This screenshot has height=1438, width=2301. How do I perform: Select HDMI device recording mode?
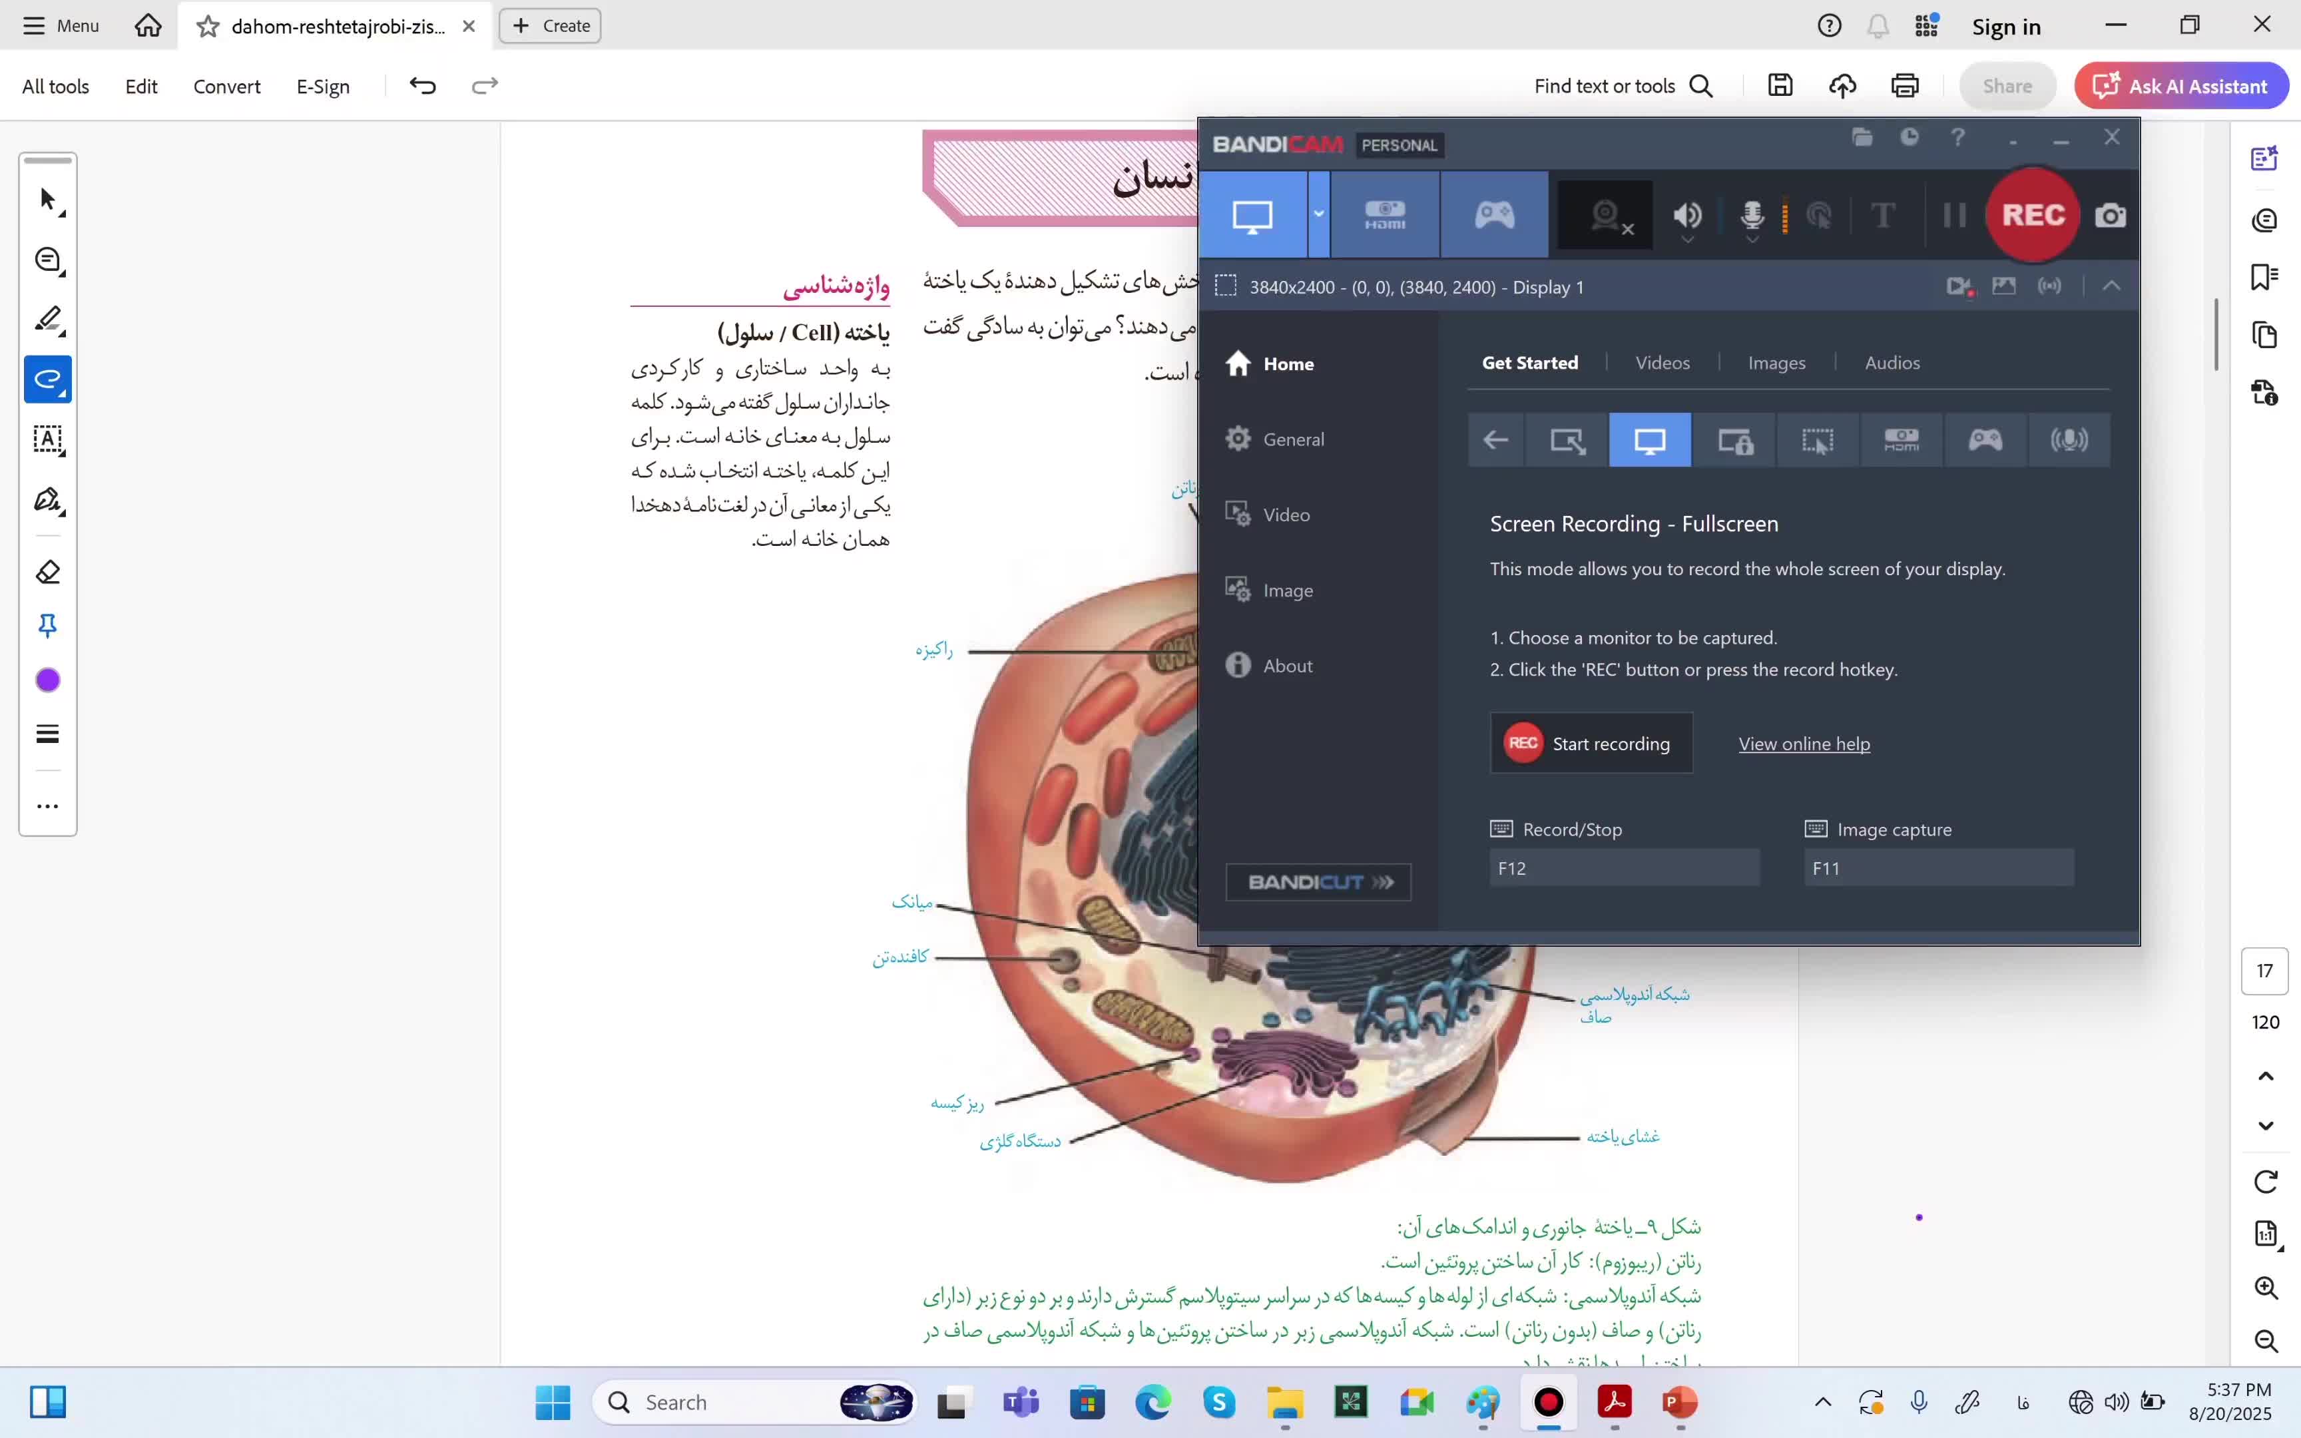(1384, 215)
